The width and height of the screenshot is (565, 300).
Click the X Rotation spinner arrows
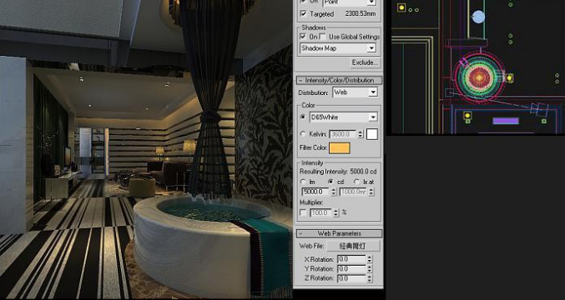click(370, 259)
